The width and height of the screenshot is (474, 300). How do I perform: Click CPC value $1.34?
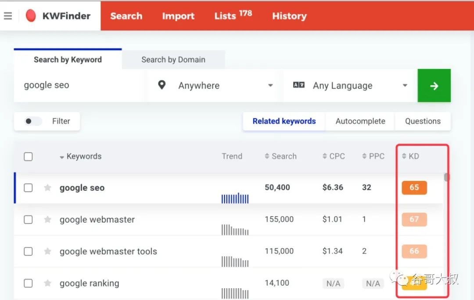tap(333, 251)
